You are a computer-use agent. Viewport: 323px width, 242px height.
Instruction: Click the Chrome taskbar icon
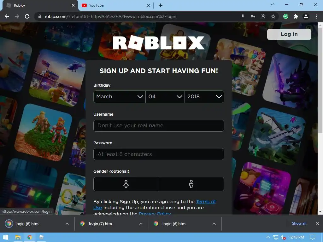(30, 237)
